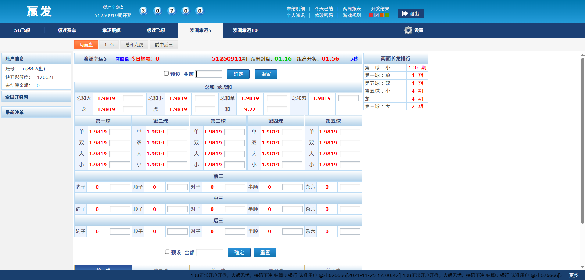Collapse the 账户信息 panel header
This screenshot has height=280, width=585.
[x=36, y=58]
